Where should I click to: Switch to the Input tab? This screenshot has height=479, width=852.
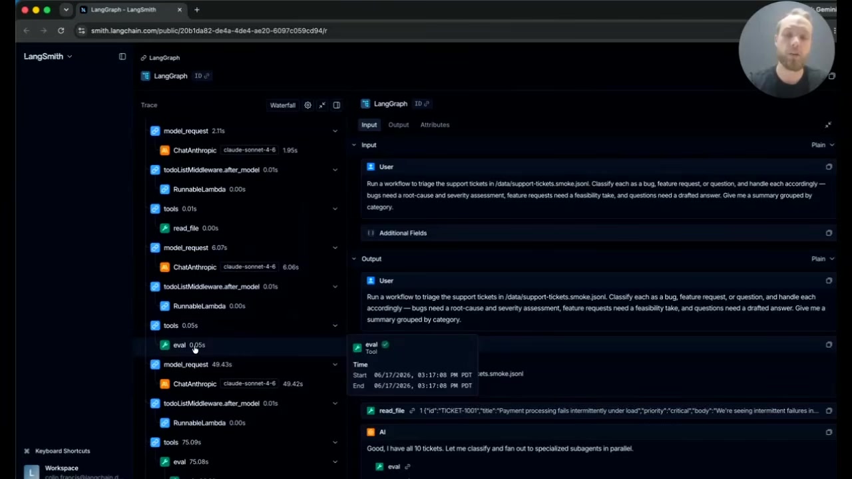point(369,125)
